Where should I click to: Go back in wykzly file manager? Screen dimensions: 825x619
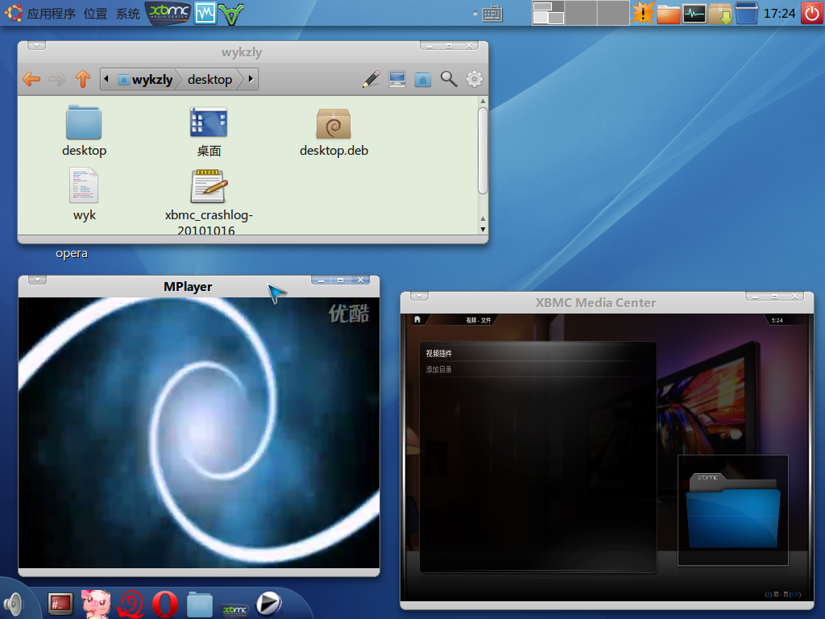click(x=31, y=80)
